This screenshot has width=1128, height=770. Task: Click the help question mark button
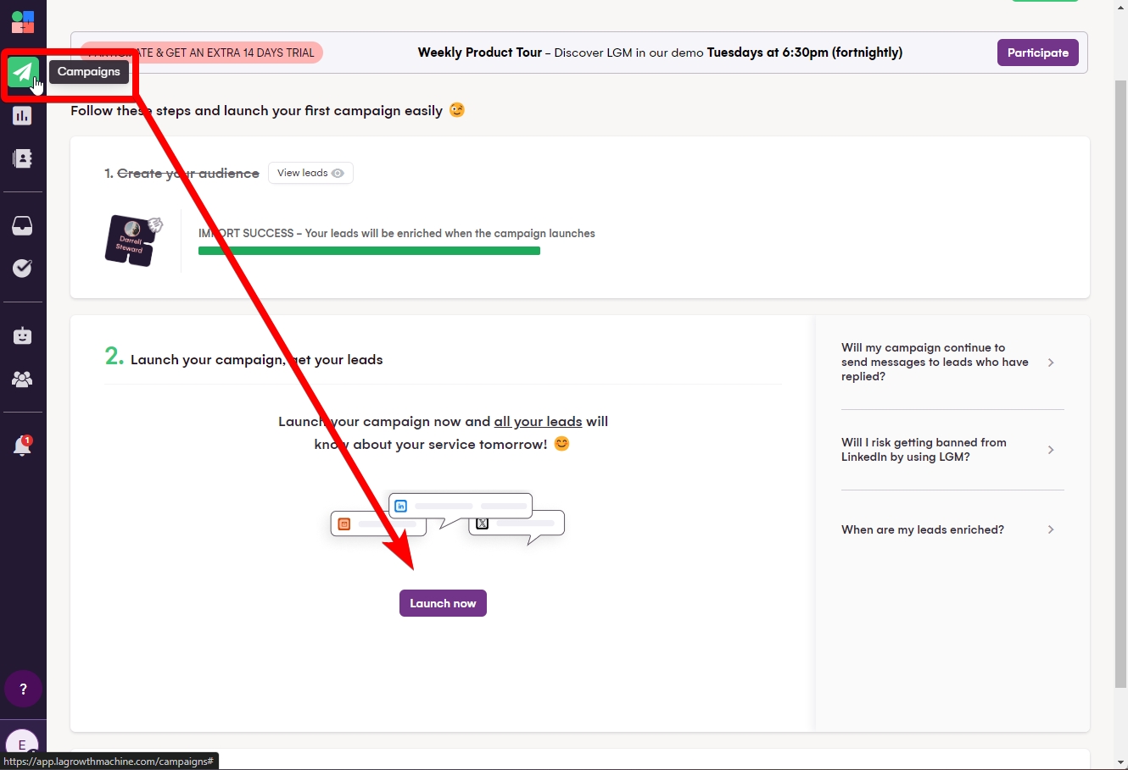(x=23, y=689)
